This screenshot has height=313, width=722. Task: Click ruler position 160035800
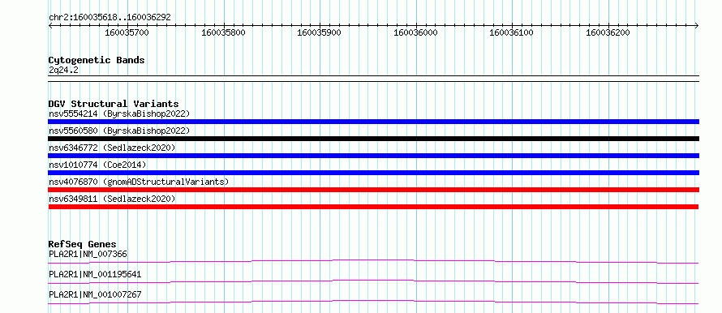point(223,32)
